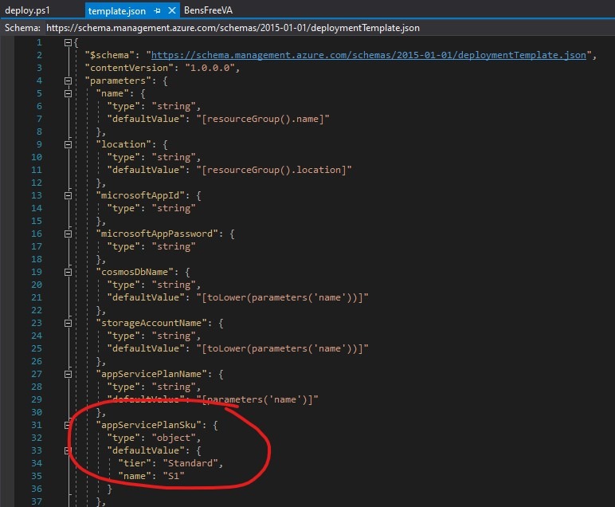Viewport: 615px width, 507px height.
Task: Click the pin icon on template.json tab
Action: pyautogui.click(x=157, y=11)
